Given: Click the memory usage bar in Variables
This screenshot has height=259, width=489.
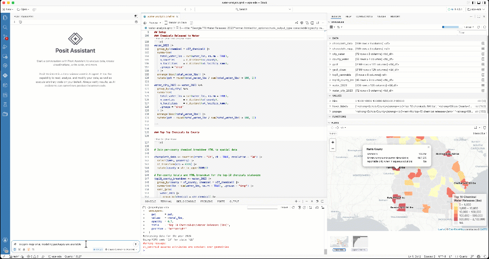Looking at the screenshot, I should click(x=452, y=27).
